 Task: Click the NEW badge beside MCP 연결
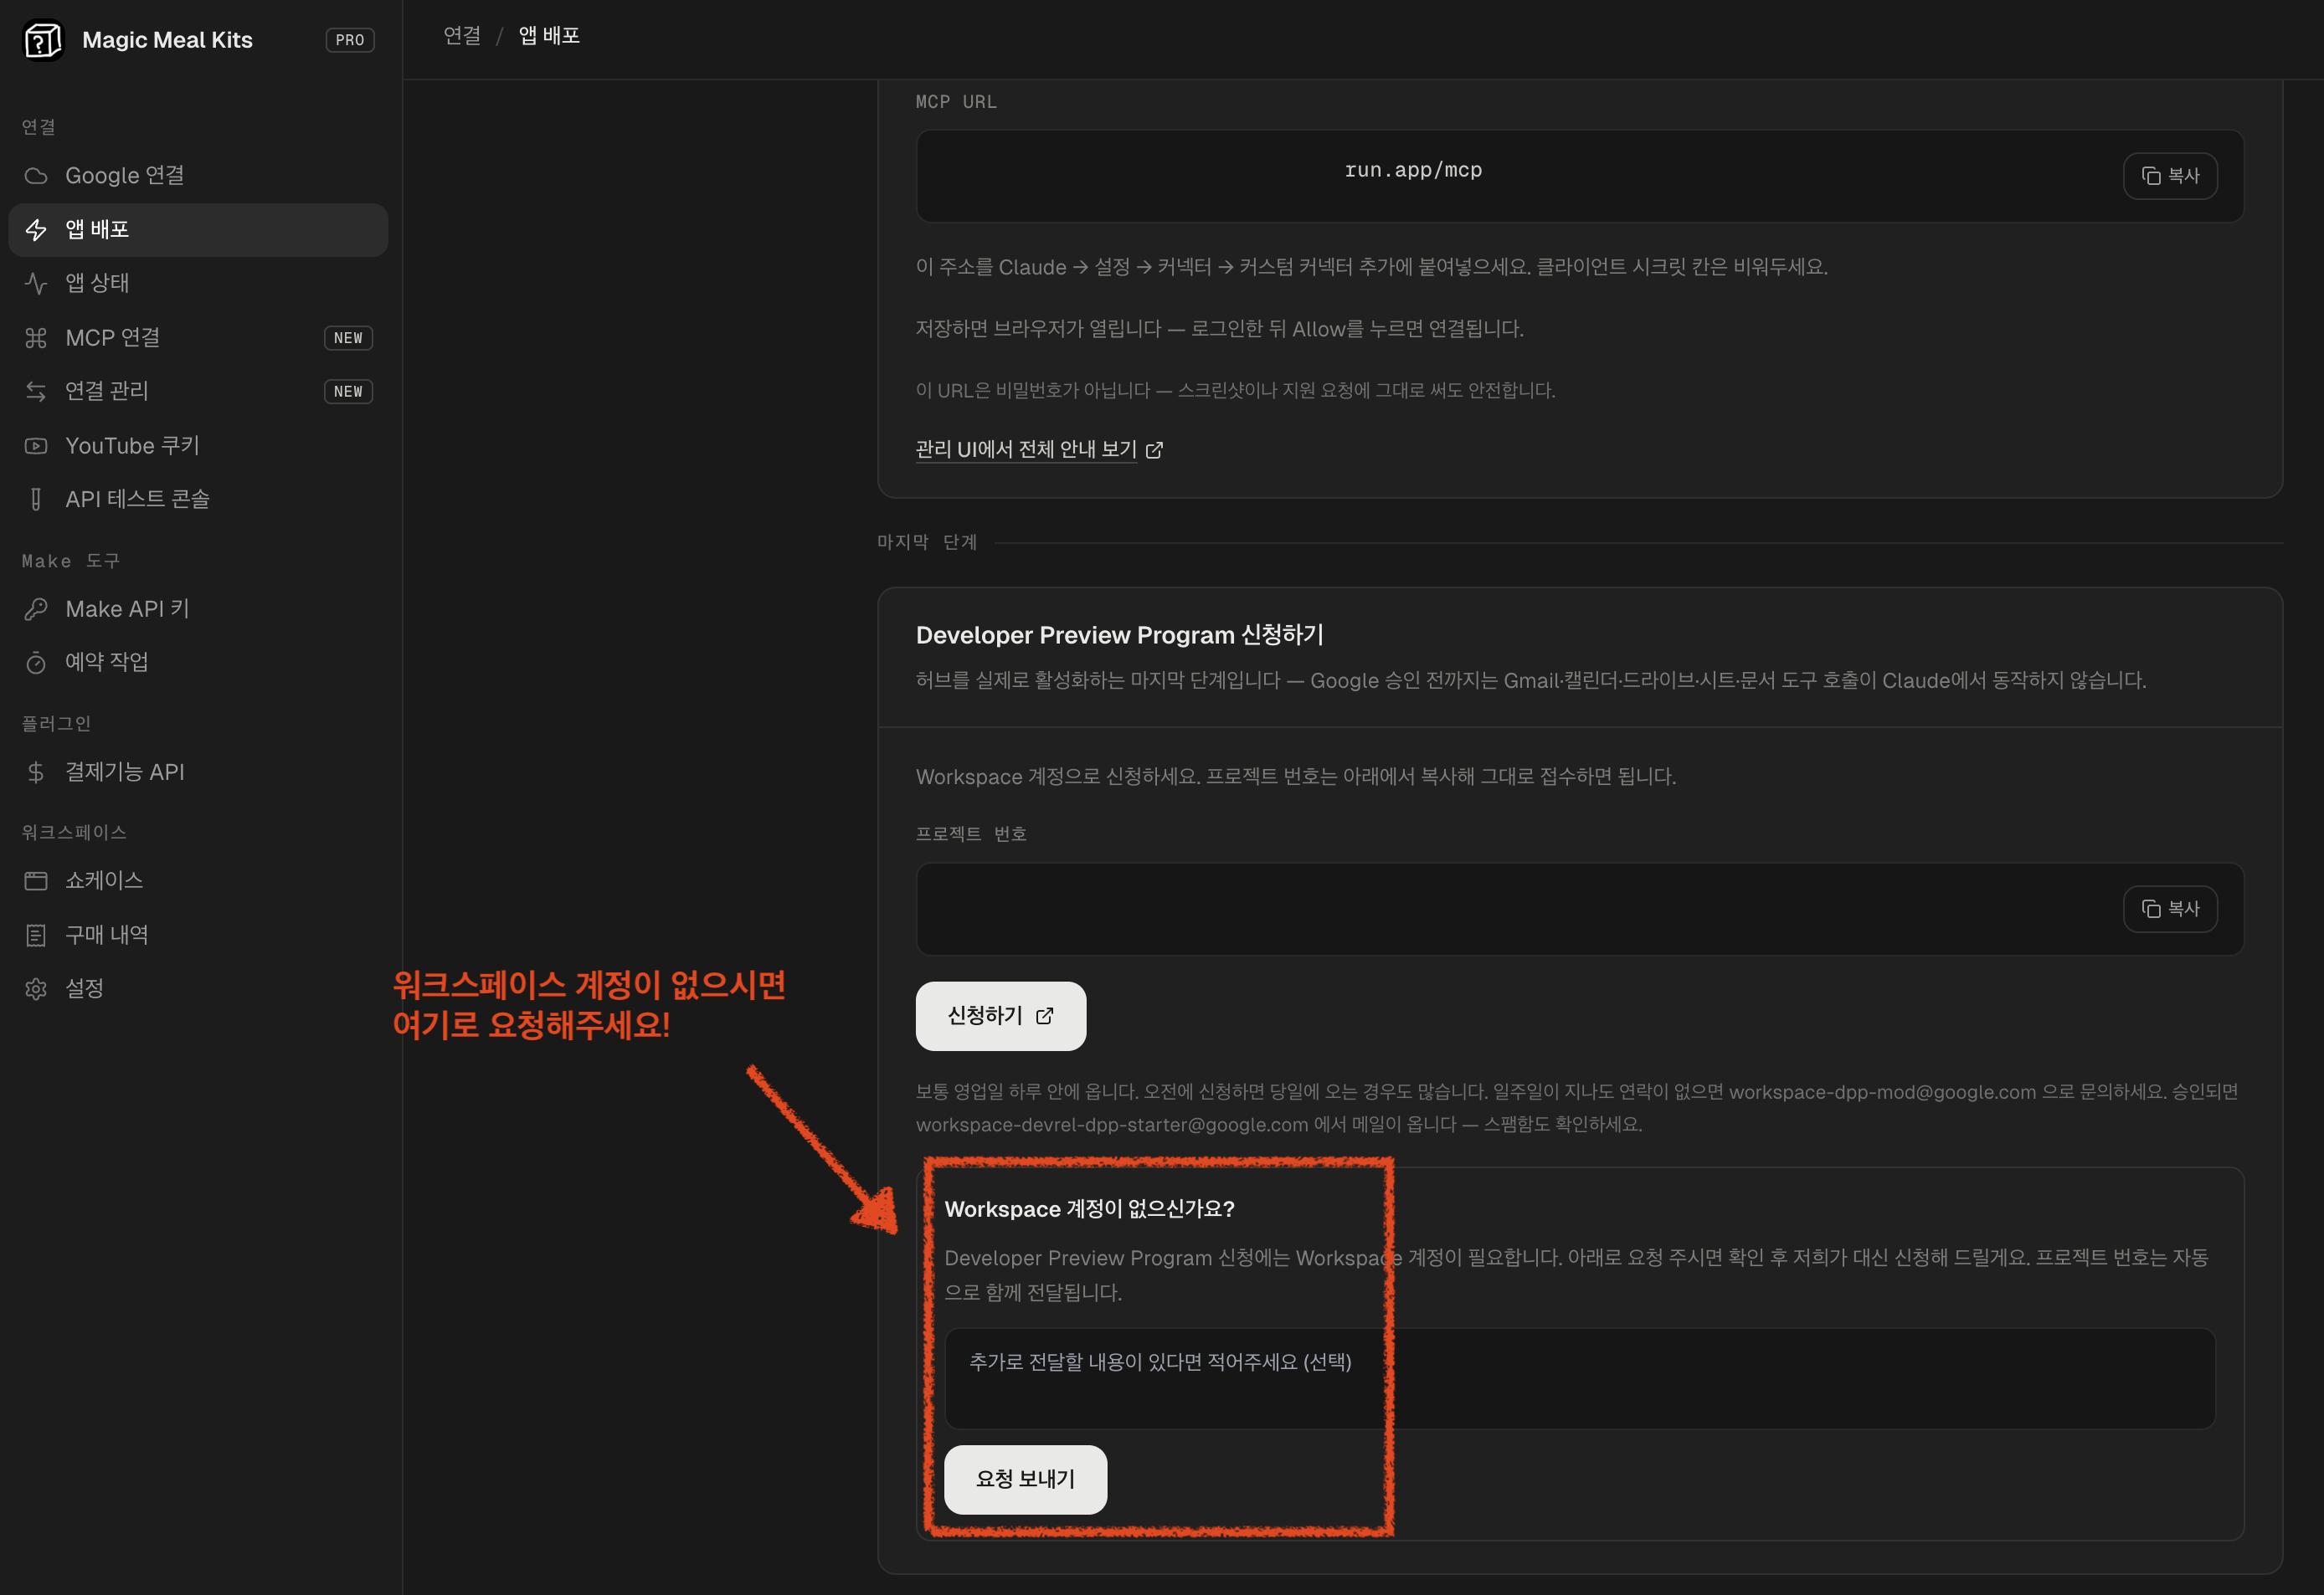pyautogui.click(x=348, y=338)
